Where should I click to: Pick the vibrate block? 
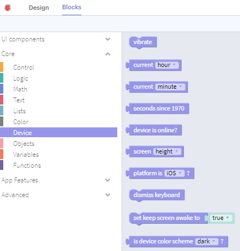pyautogui.click(x=143, y=42)
